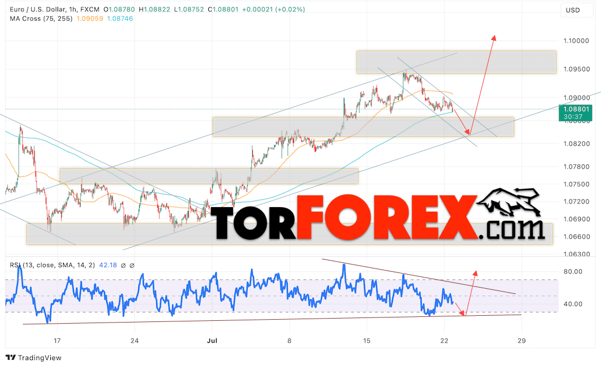Select the RSI (13, close, SMA, 14, 2) label
This screenshot has height=367, width=601.
[x=52, y=265]
